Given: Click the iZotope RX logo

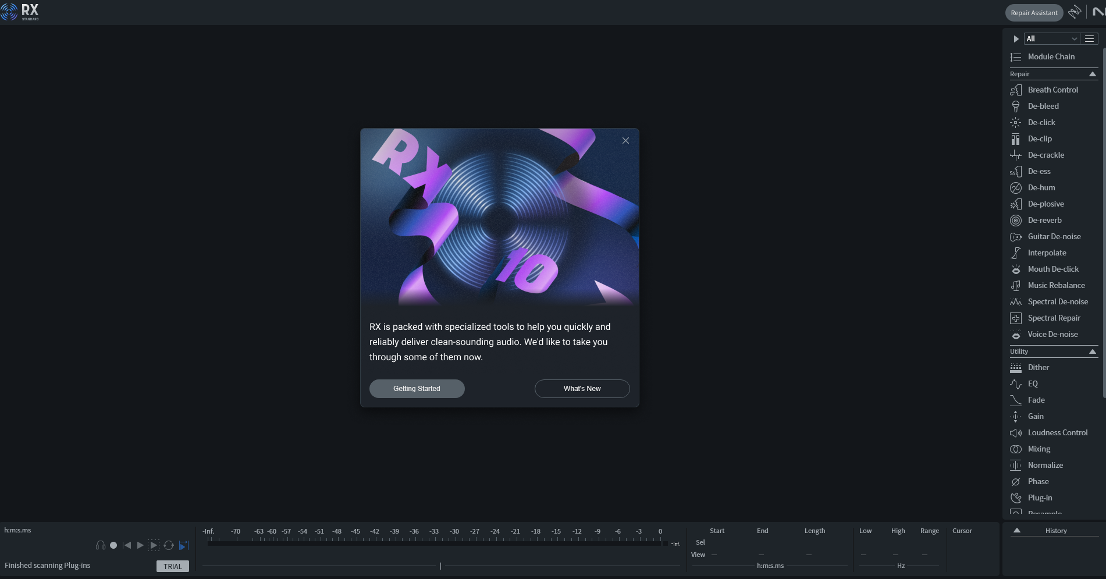Looking at the screenshot, I should (20, 12).
